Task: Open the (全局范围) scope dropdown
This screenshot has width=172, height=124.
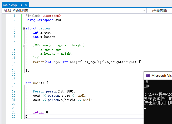Action: point(159,11)
